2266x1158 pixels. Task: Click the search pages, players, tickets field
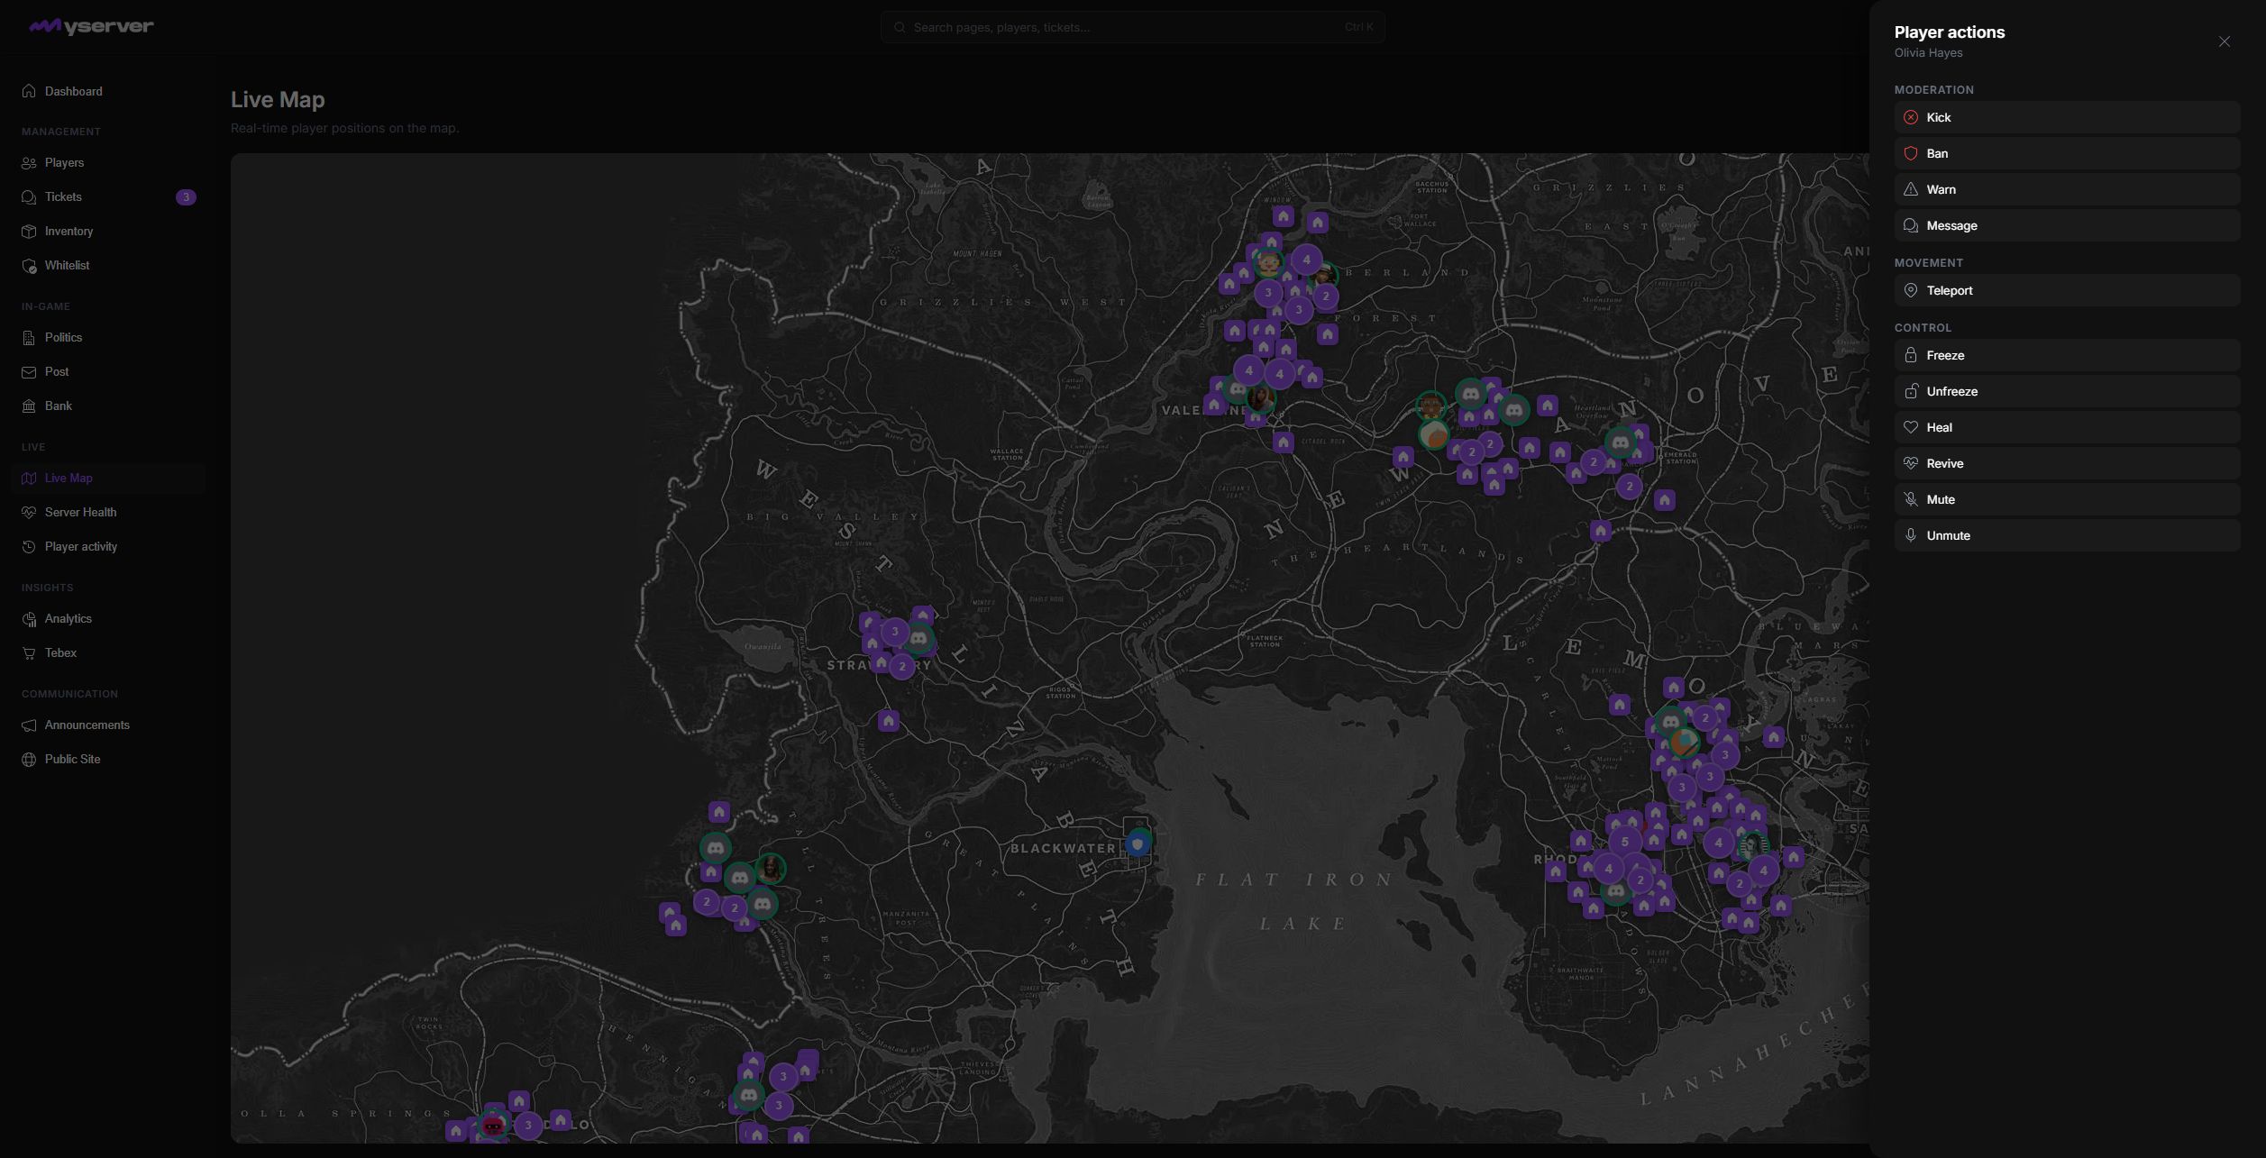pyautogui.click(x=1132, y=27)
